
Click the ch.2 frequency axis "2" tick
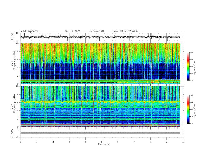(x=18, y=119)
